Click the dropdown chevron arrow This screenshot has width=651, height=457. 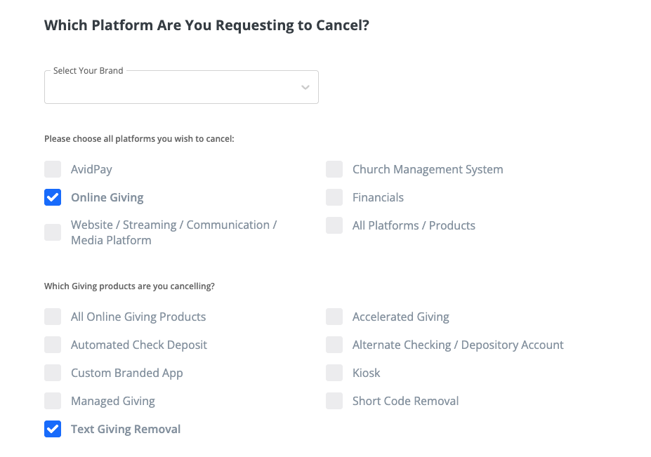[x=305, y=87]
